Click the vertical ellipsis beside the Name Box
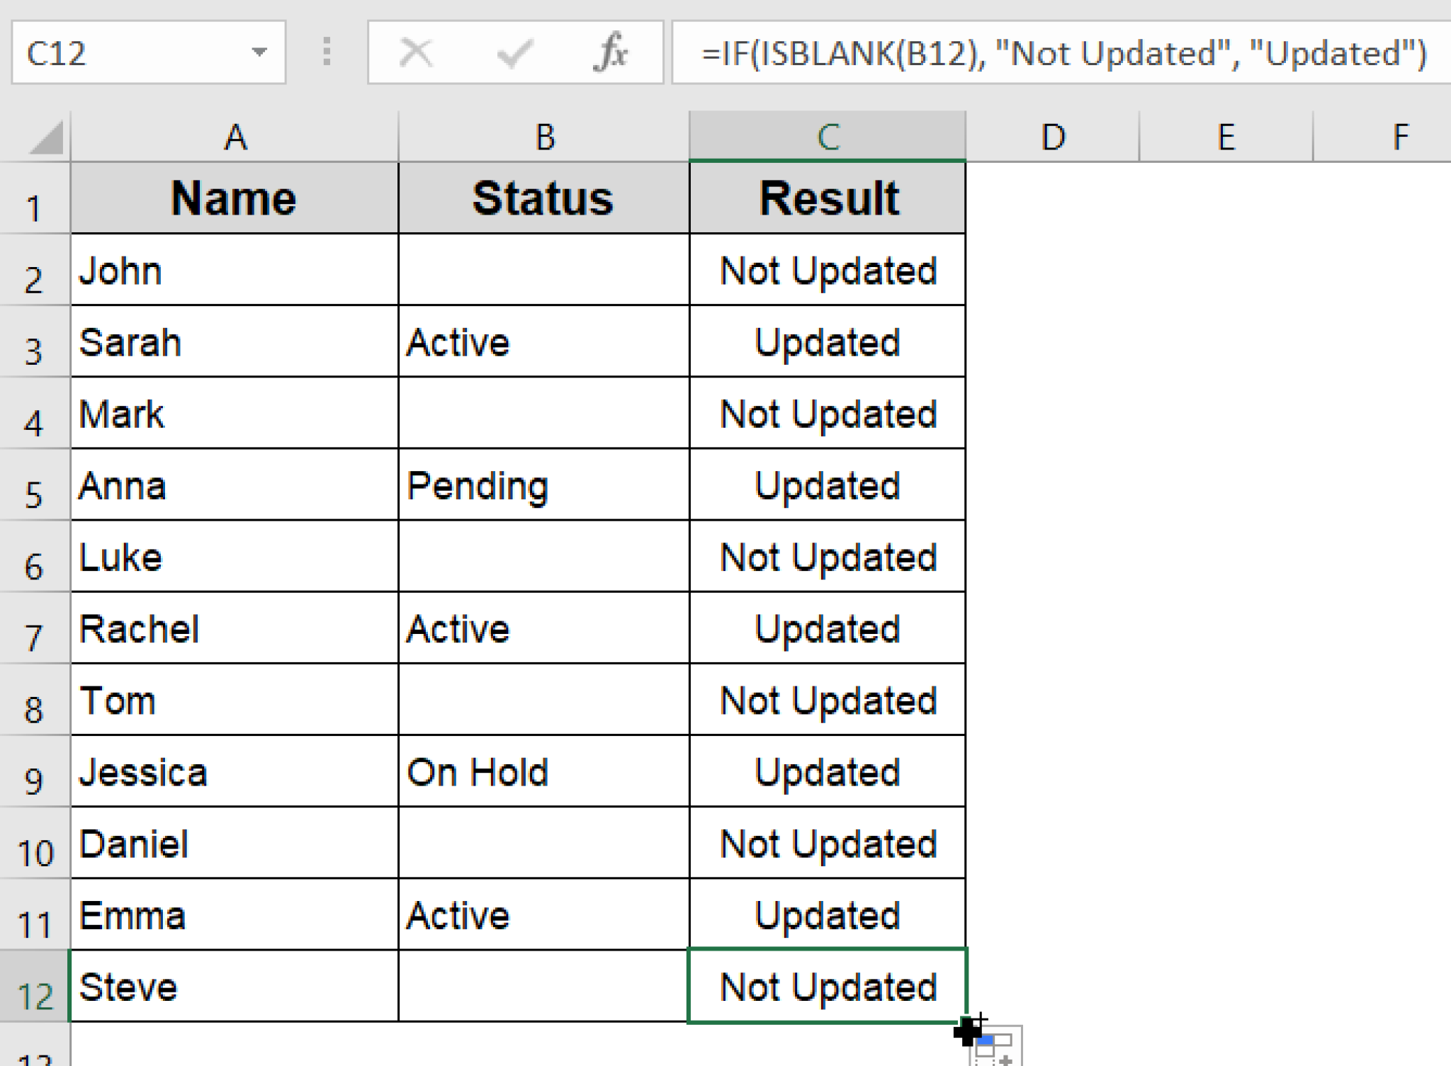Image resolution: width=1451 pixels, height=1066 pixels. tap(326, 52)
